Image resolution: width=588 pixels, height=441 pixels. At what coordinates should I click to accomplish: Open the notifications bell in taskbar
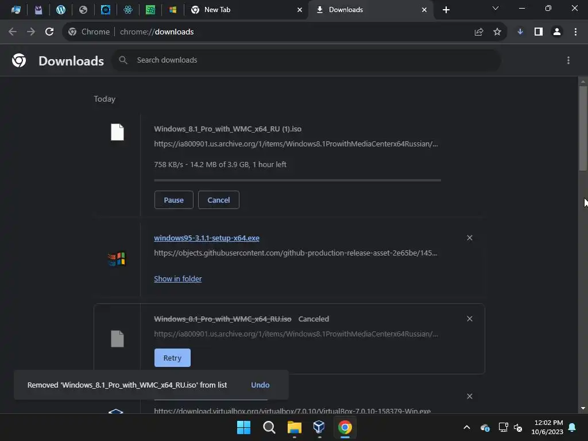pyautogui.click(x=572, y=427)
